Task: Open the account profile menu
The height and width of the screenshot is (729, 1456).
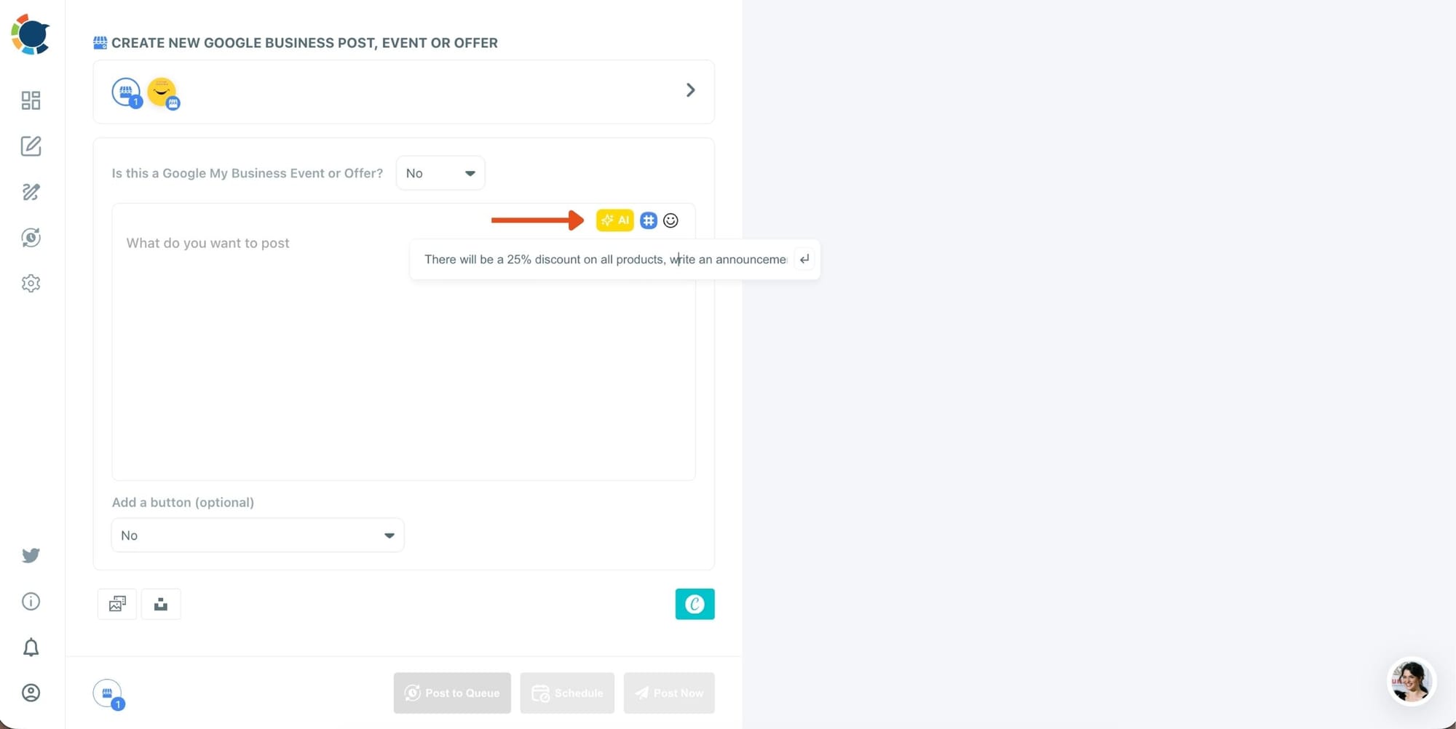Action: pos(31,693)
